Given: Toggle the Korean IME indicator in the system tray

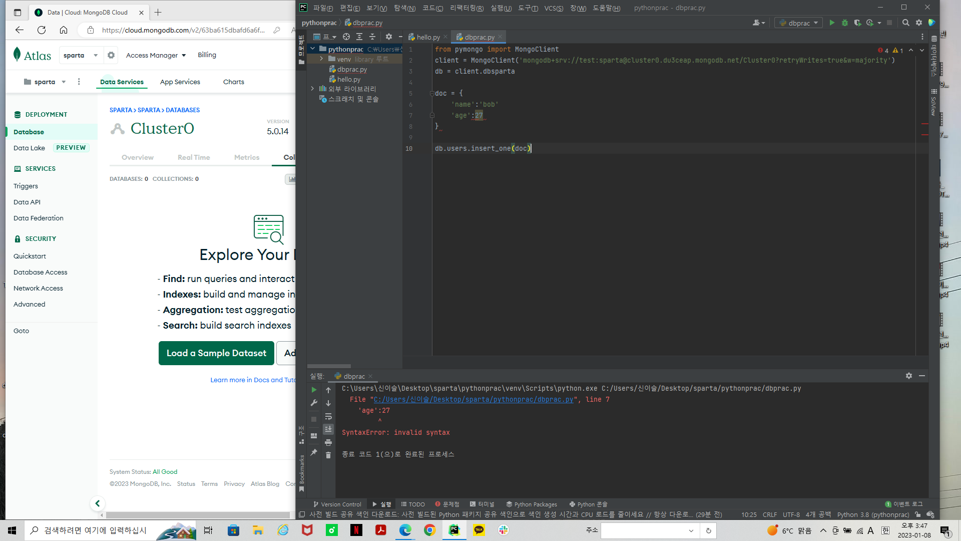Looking at the screenshot, I should pyautogui.click(x=885, y=530).
